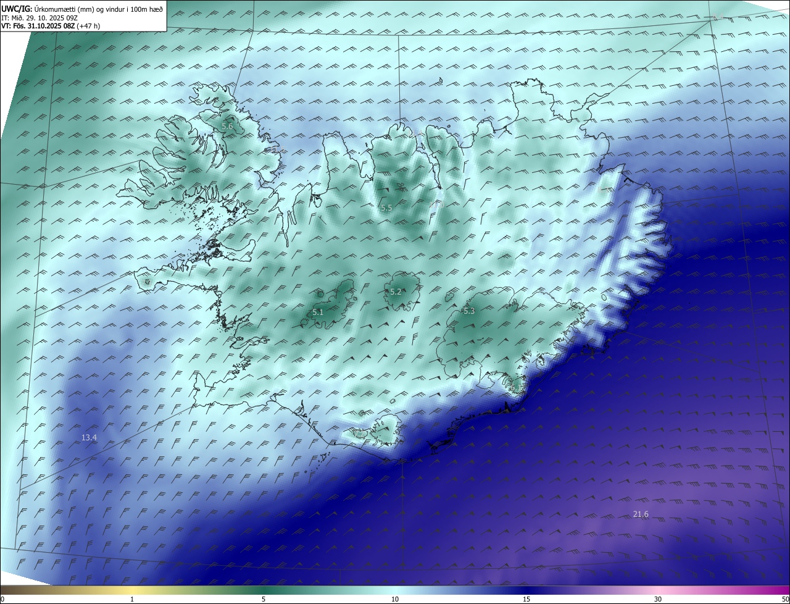Pick the yellow segment of the color scale
Screen dimensions: 790x604
click(x=132, y=590)
